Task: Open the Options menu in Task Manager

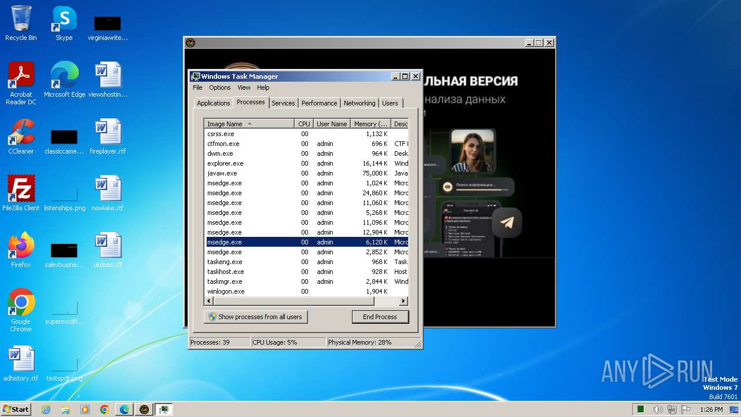Action: point(219,87)
